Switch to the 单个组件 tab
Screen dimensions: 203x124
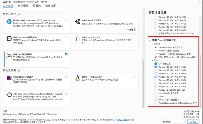23,6
